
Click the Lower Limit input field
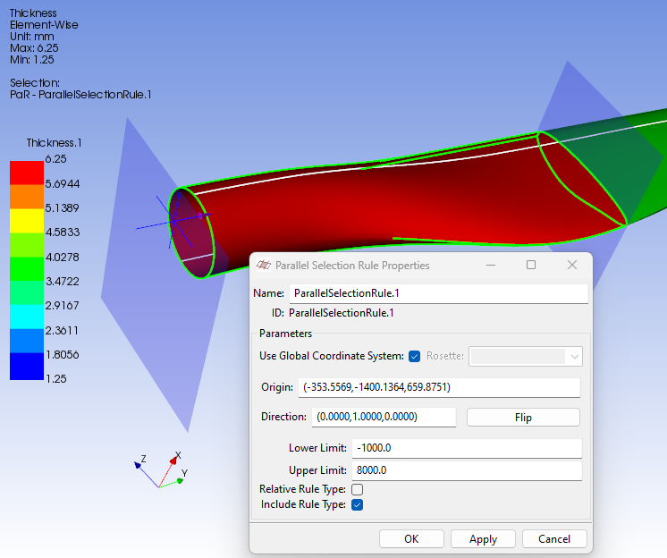pyautogui.click(x=467, y=448)
